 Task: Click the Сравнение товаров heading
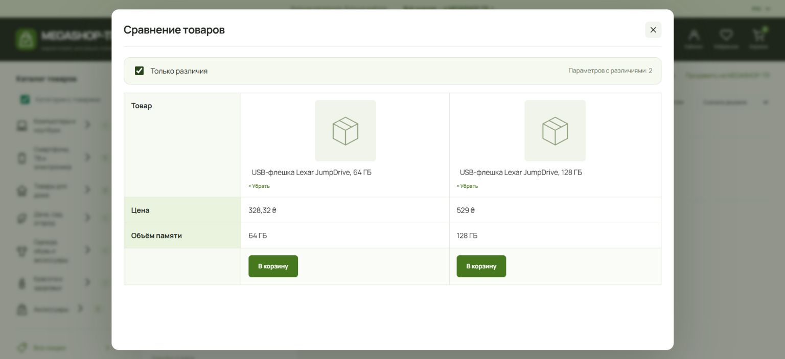(x=174, y=30)
